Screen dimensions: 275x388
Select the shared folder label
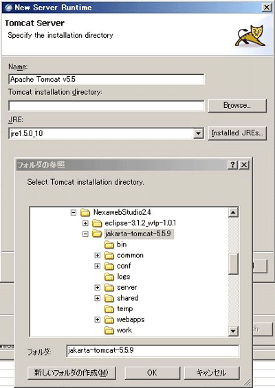coord(128,298)
